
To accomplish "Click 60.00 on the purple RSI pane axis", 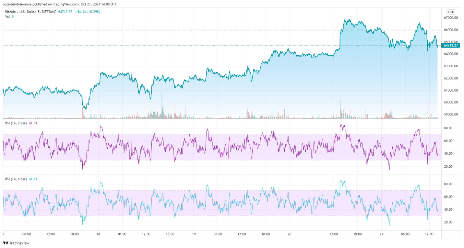I will click(448, 141).
